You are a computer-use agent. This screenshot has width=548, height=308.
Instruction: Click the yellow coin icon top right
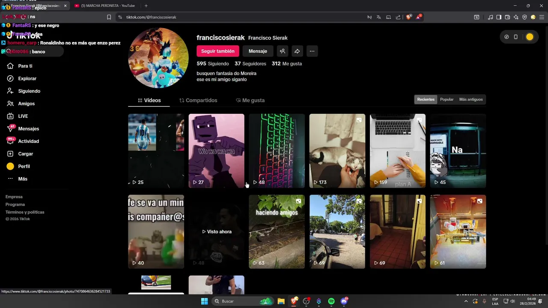(x=530, y=37)
